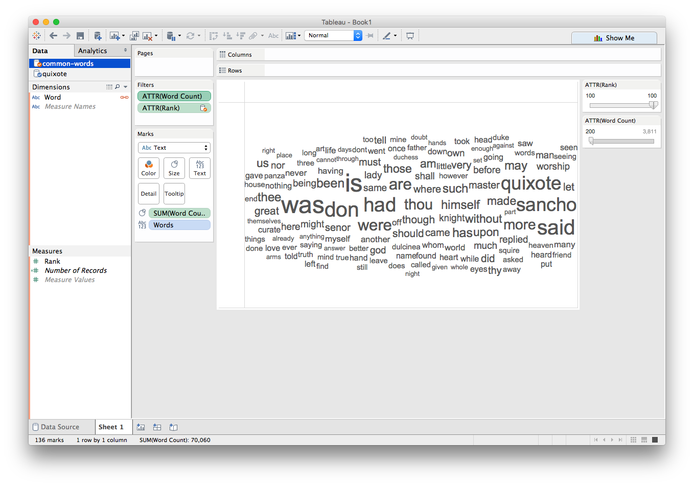Click the ATTR(Word Count) filter slider handle
The width and height of the screenshot is (694, 486).
click(x=591, y=141)
